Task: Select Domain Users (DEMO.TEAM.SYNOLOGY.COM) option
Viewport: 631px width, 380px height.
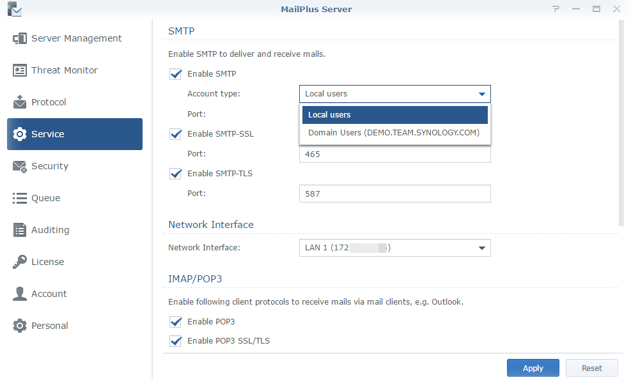Action: pos(395,133)
